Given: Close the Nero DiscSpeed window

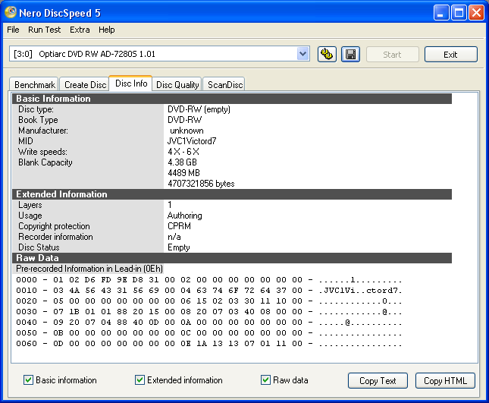Looking at the screenshot, I should point(477,13).
